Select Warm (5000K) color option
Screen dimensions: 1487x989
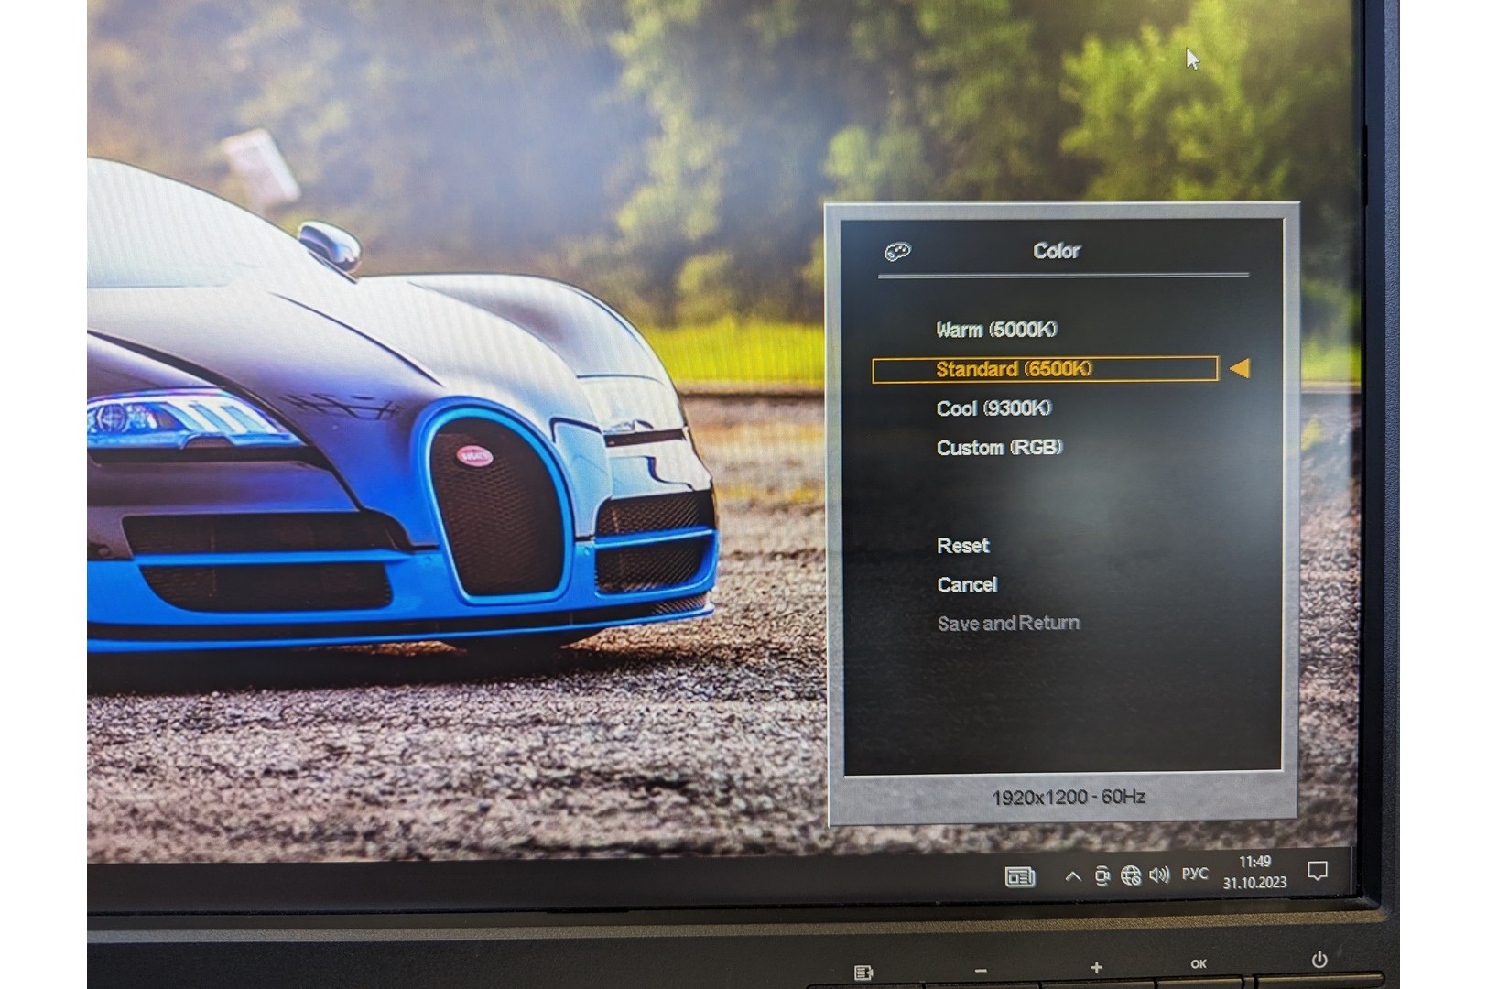996,330
